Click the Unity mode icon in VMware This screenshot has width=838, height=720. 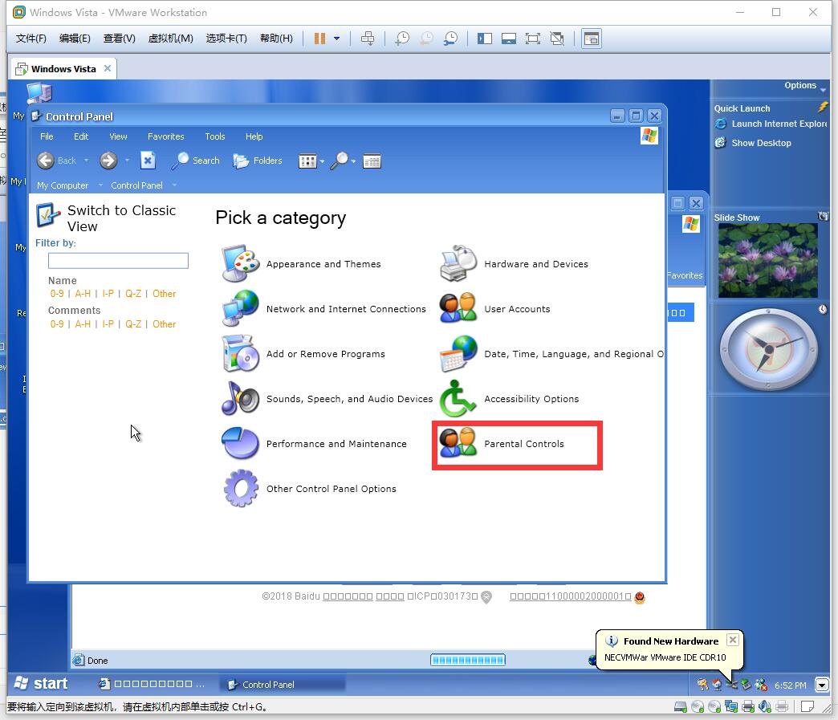(x=557, y=39)
